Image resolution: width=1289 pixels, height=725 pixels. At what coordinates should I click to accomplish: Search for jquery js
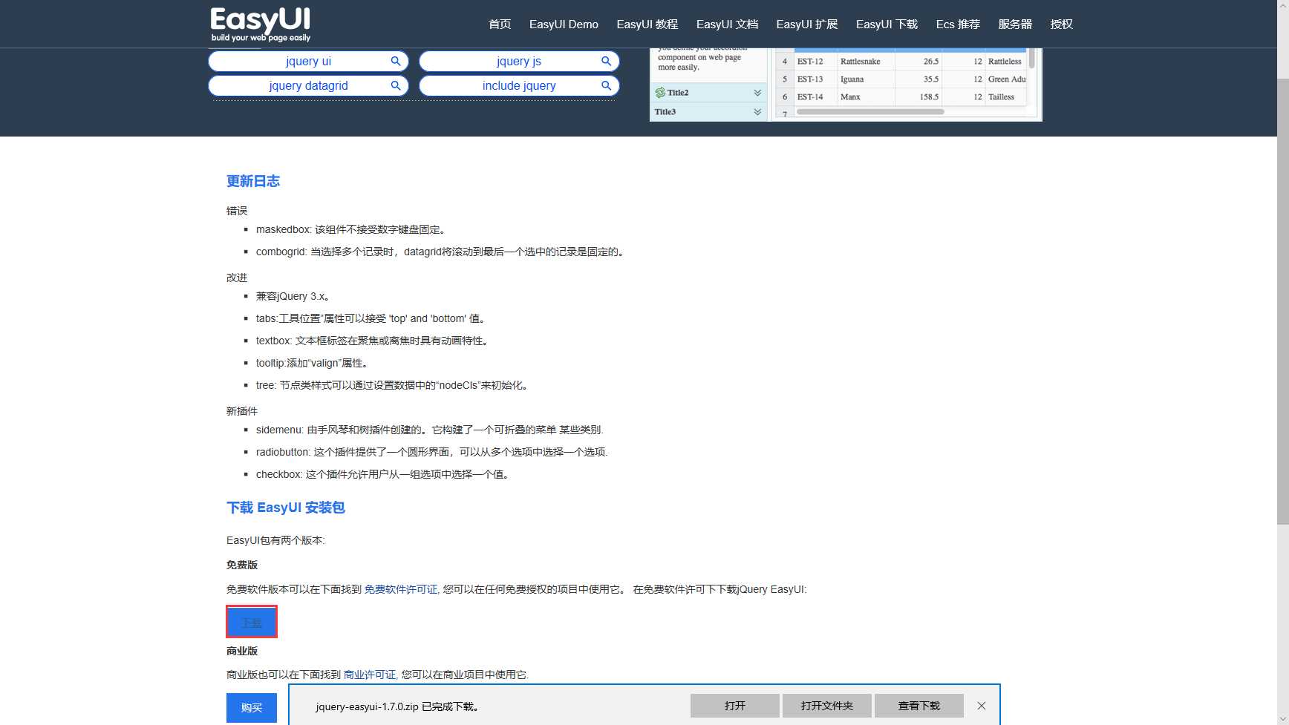pyautogui.click(x=519, y=61)
